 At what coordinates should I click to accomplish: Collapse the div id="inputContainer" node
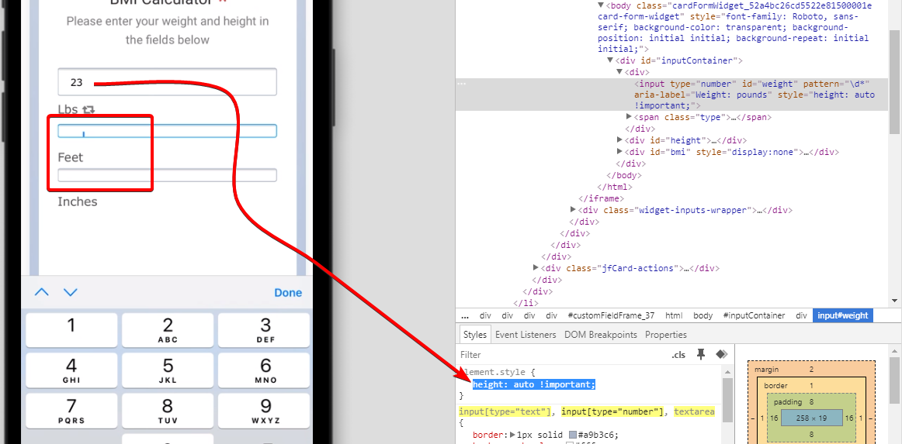click(x=610, y=60)
